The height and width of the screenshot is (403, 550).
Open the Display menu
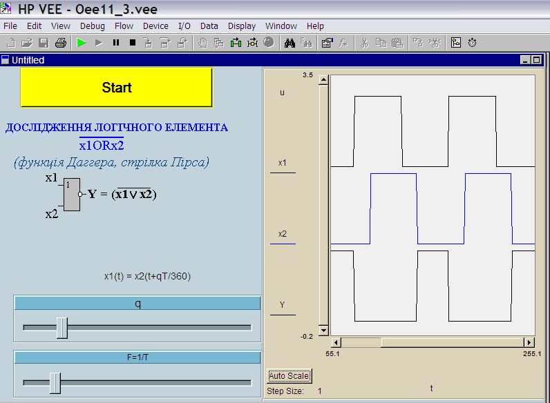[242, 26]
